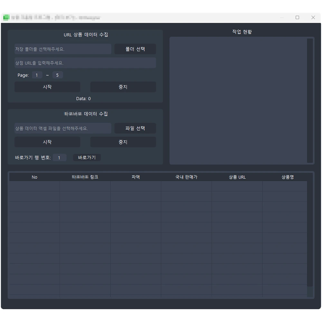Click the green app icon in title bar

coord(6,18)
